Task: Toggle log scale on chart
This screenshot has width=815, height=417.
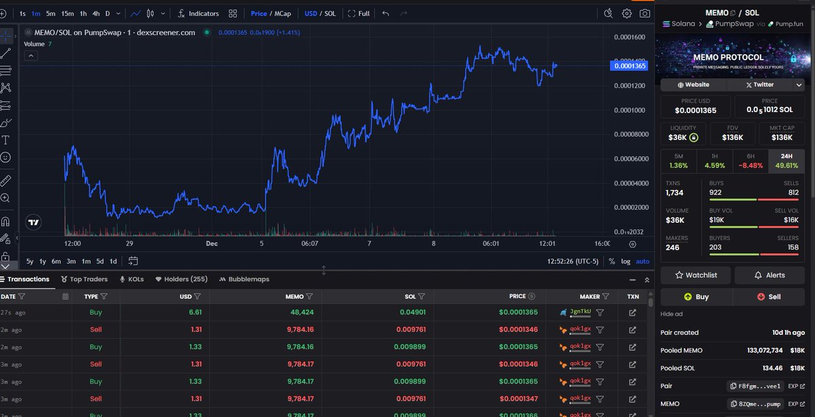Action: click(625, 261)
